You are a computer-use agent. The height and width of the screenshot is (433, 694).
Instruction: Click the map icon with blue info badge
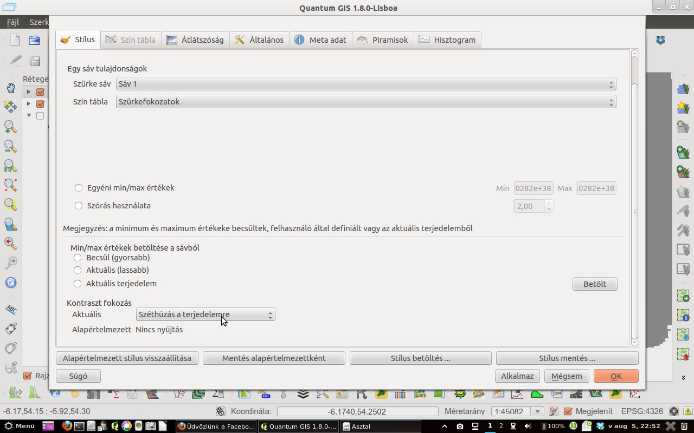click(x=683, y=316)
